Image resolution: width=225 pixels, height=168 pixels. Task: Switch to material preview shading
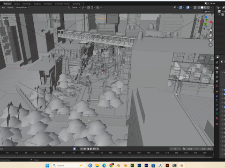click(205, 7)
